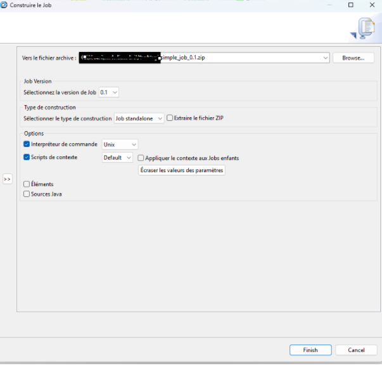Open the Unix shell interpreter dropdown
Screen dimensions: 382x366
pos(120,144)
